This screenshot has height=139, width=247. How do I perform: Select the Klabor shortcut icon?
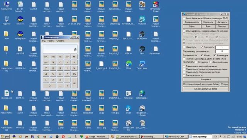pyautogui.click(x=142, y=6)
